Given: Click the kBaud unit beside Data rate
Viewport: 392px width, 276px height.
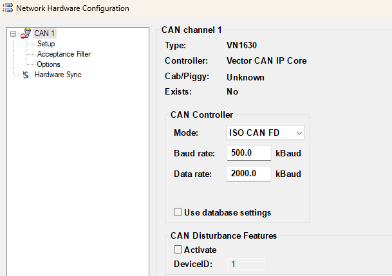Looking at the screenshot, I should [288, 174].
